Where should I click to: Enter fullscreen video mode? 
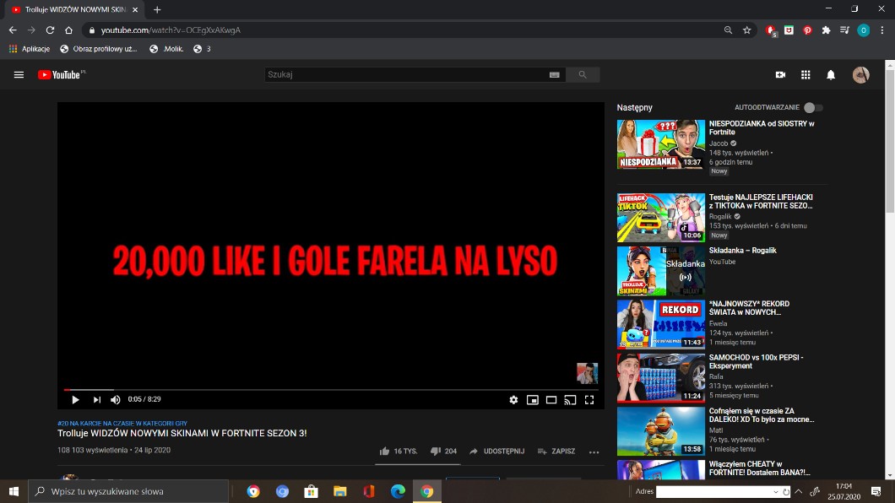point(589,400)
